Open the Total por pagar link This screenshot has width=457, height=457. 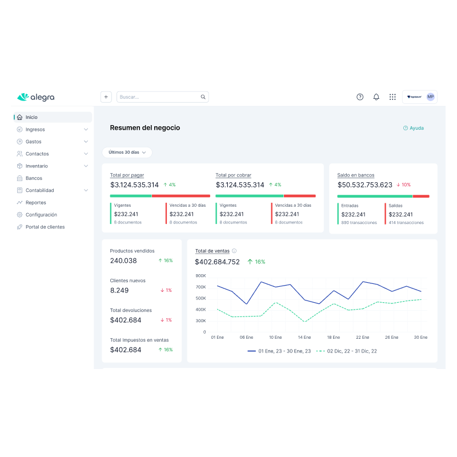[127, 175]
